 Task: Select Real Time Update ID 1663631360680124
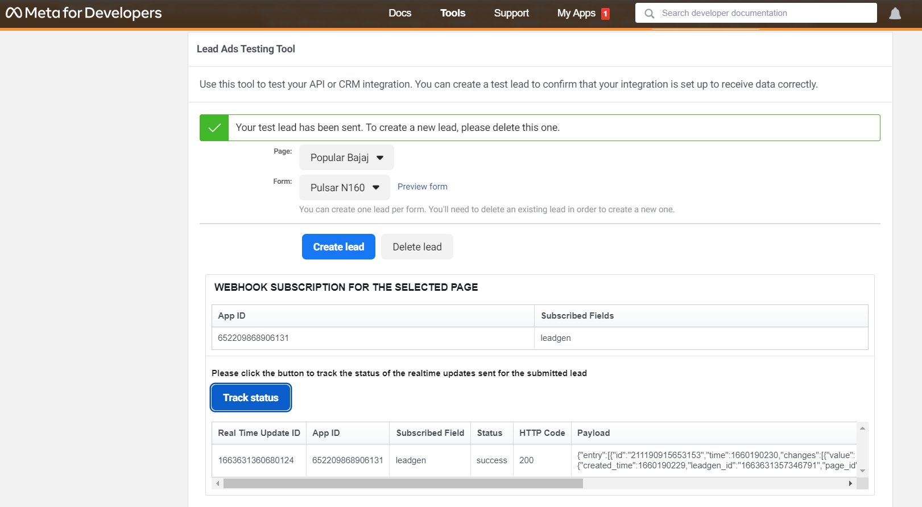click(x=256, y=460)
